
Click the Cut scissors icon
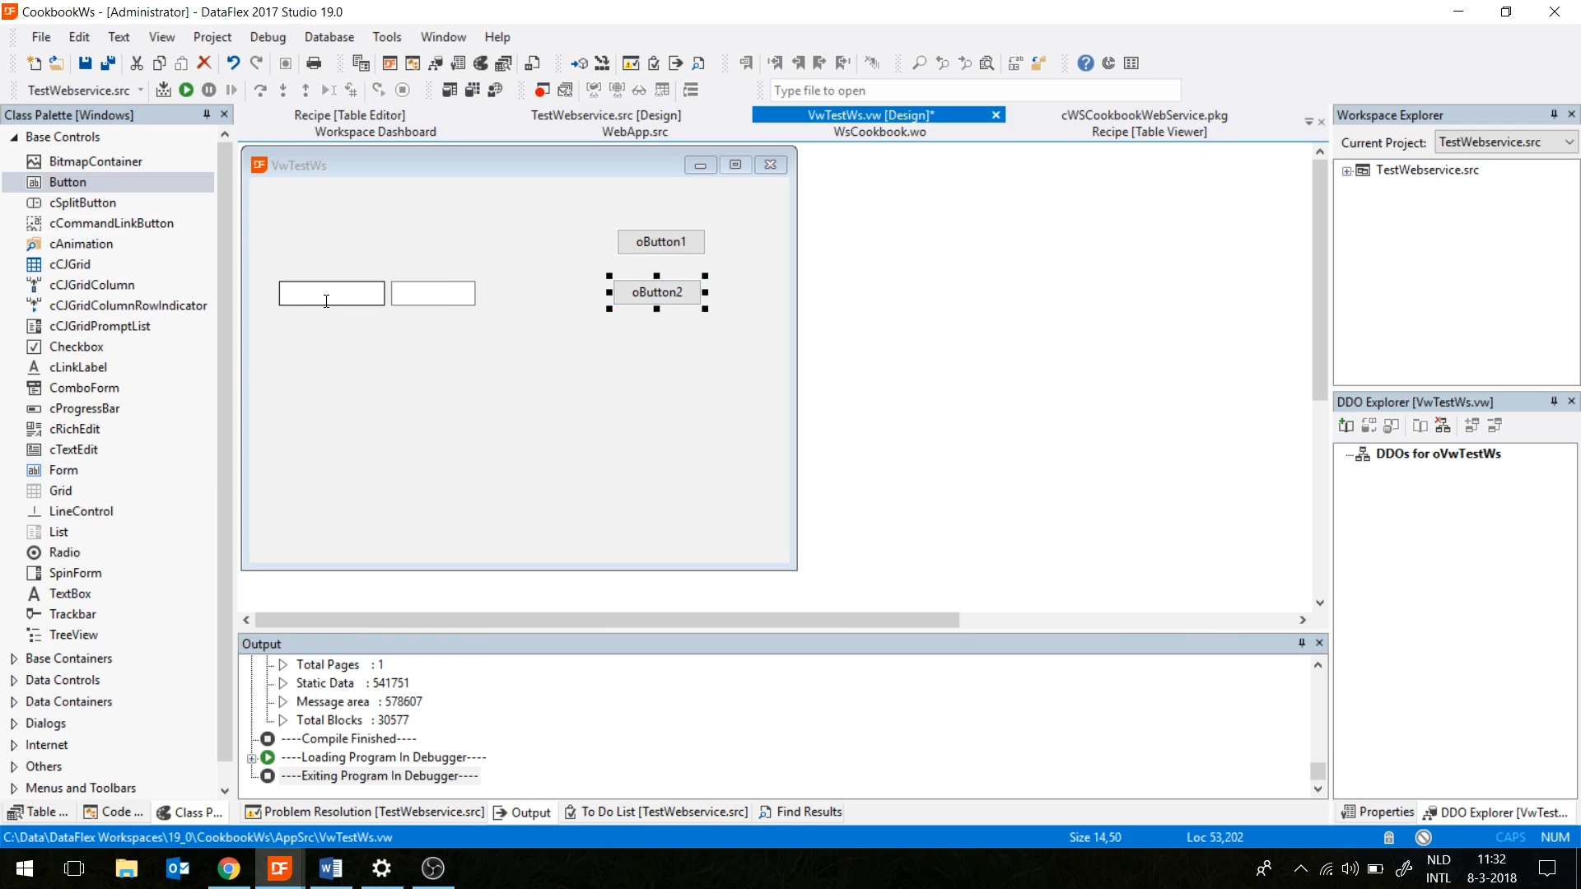[137, 63]
